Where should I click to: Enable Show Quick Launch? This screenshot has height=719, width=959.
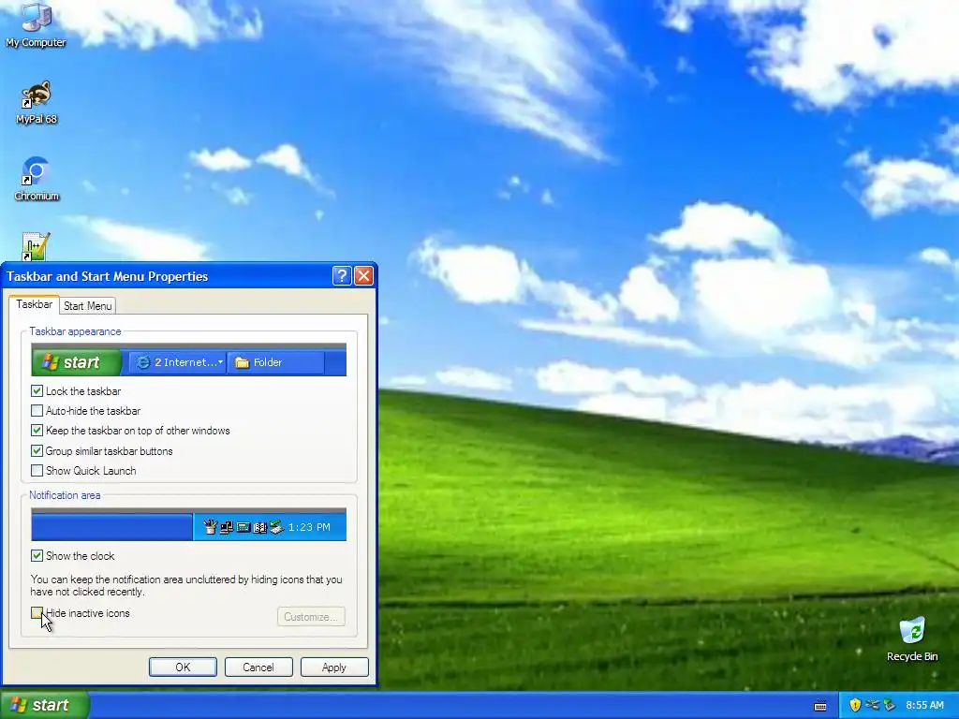[x=37, y=471]
